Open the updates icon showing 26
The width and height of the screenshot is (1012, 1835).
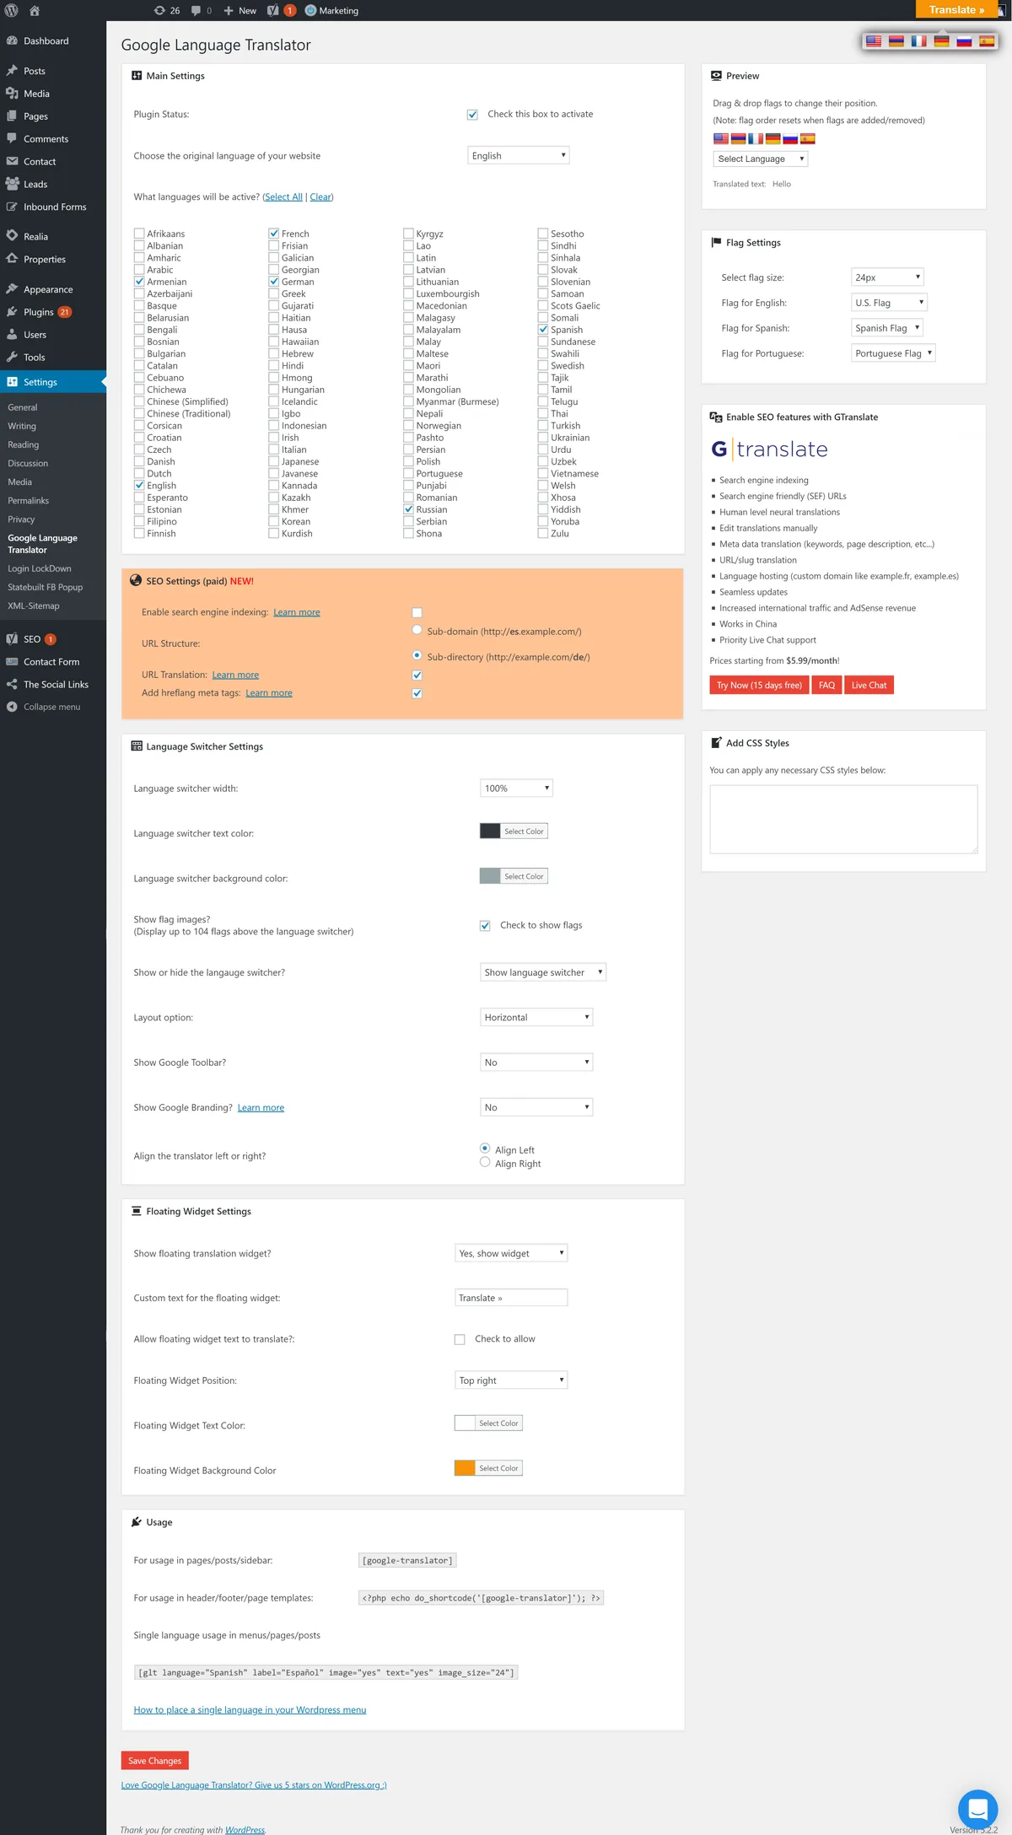(167, 10)
